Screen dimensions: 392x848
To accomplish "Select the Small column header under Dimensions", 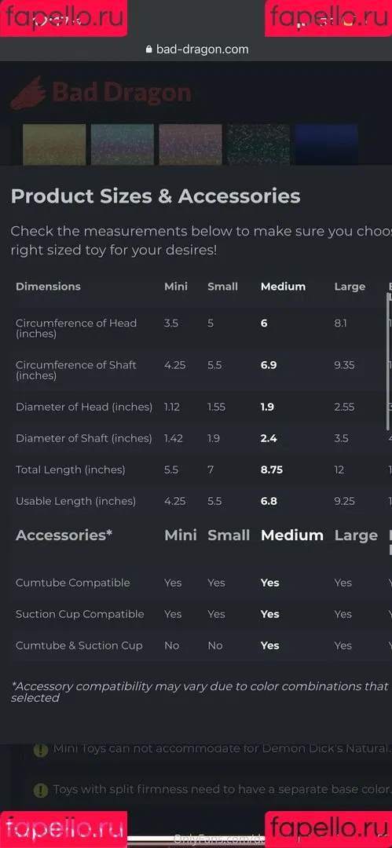I will 222,287.
